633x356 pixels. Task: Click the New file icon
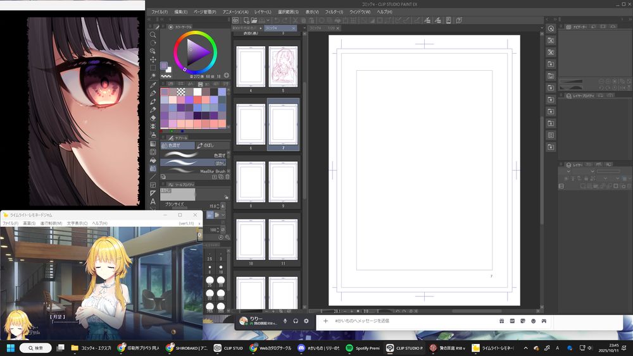click(x=246, y=20)
